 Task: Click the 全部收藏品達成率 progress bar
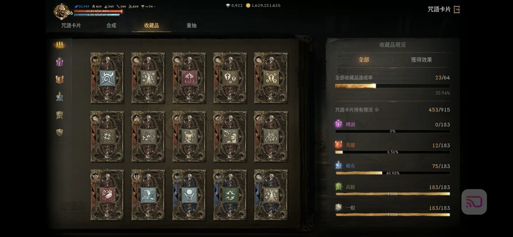pos(392,86)
